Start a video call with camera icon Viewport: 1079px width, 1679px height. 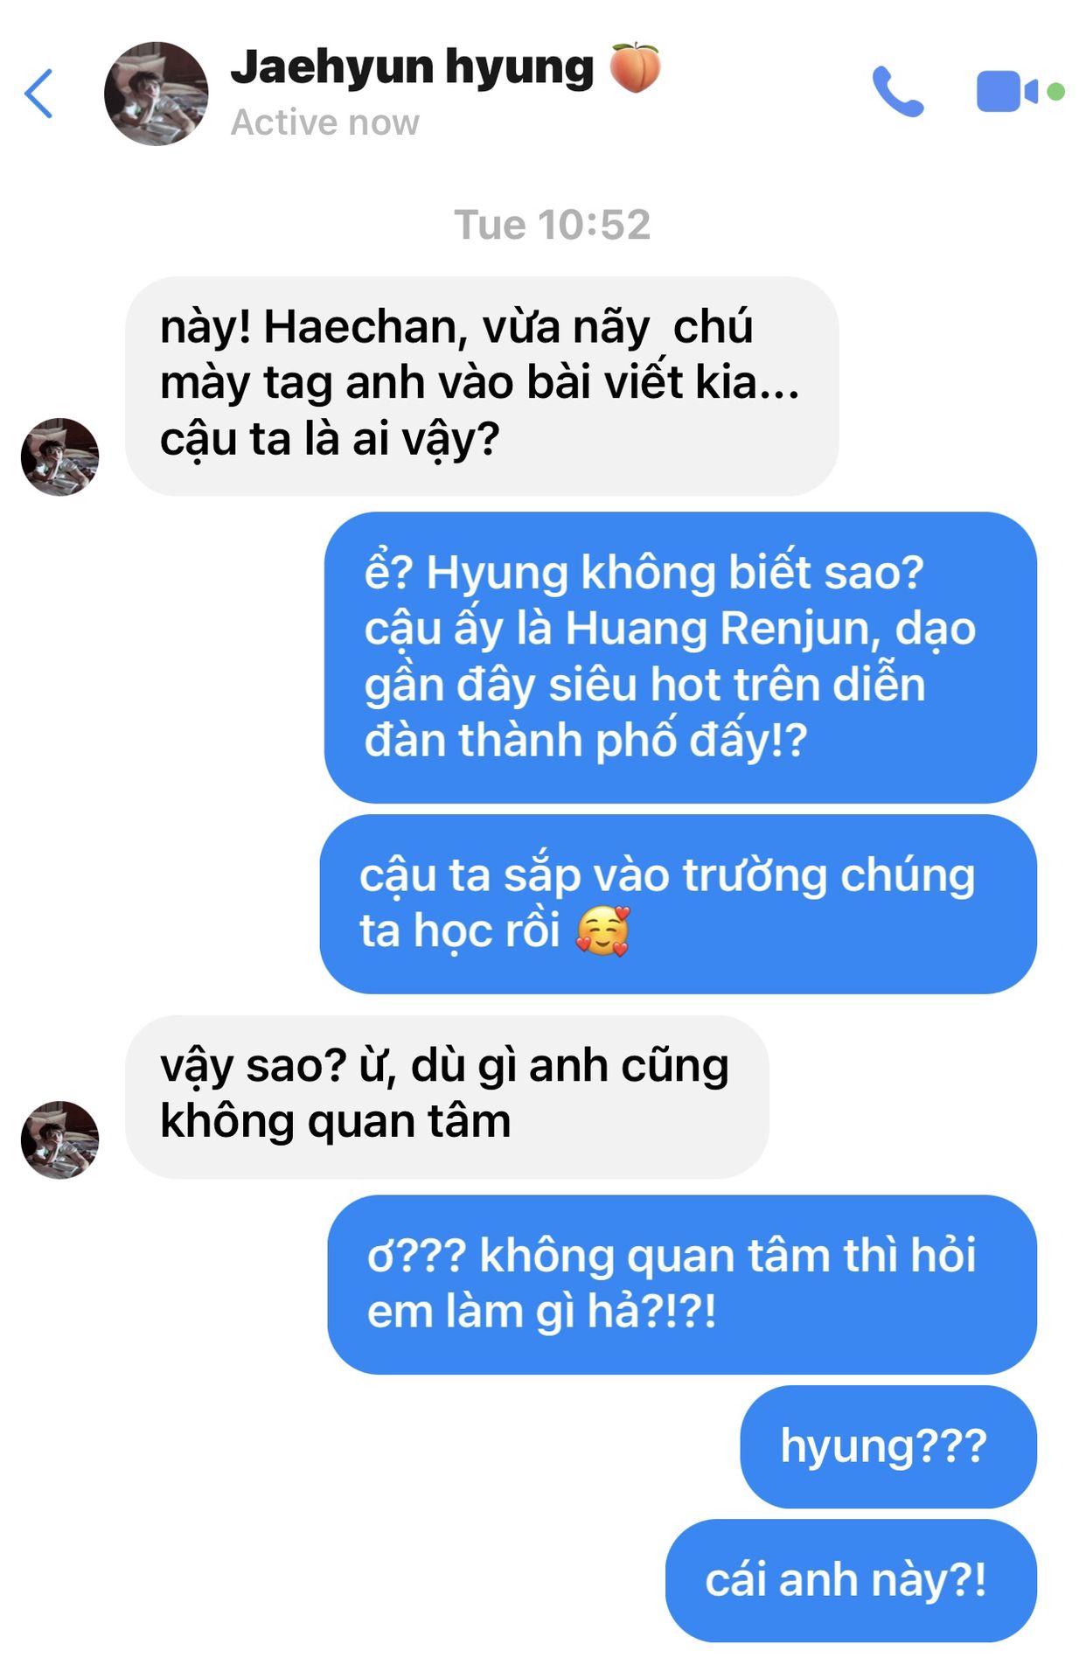coord(1008,91)
